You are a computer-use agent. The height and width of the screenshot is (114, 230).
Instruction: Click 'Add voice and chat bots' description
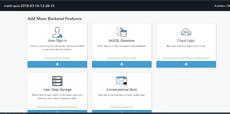122,95
